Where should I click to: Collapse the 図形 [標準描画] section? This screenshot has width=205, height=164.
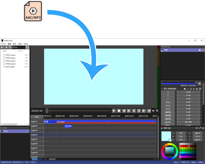(162, 89)
